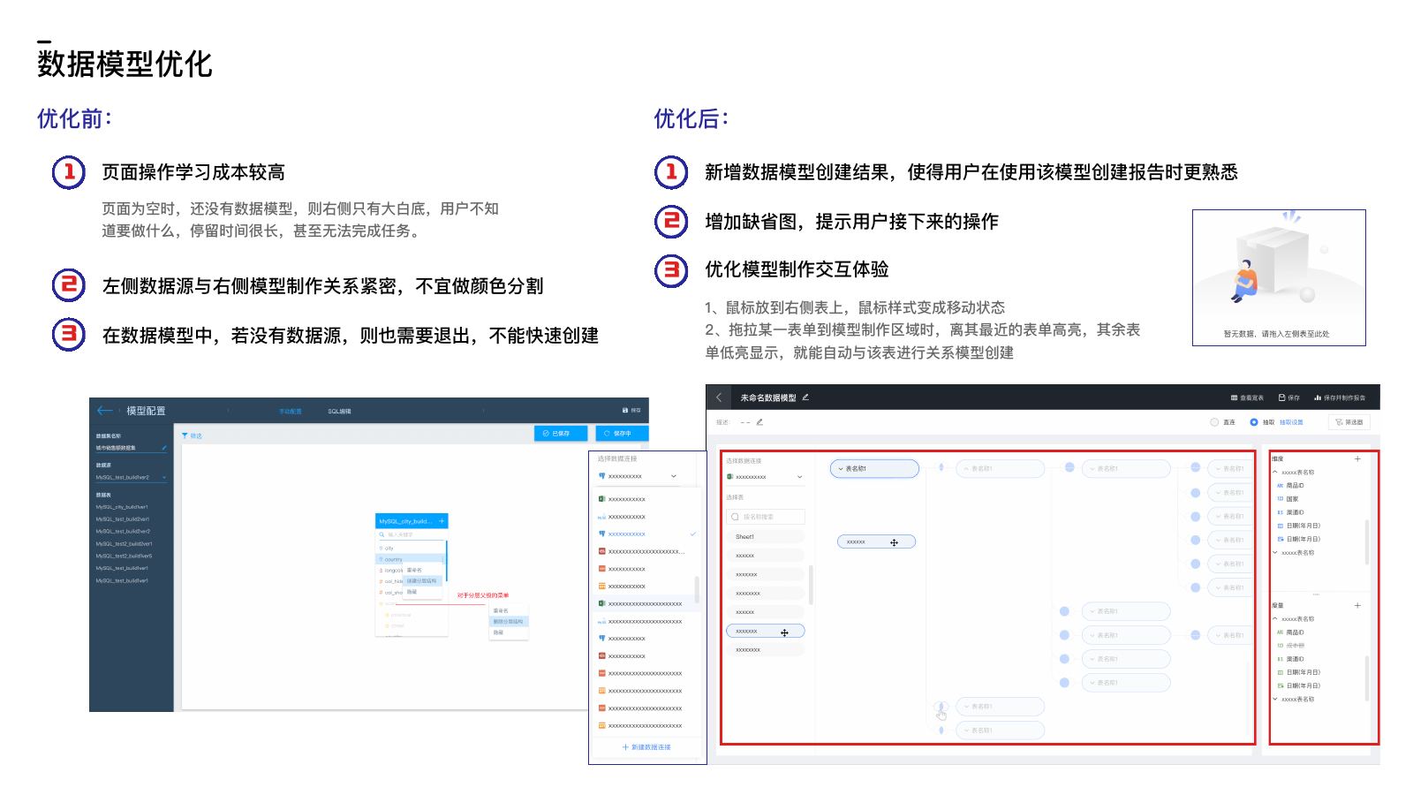
Task: Click the 新建数据连接 link
Action: click(646, 747)
